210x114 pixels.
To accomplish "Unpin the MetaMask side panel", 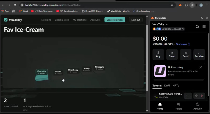I will pos(202,18).
